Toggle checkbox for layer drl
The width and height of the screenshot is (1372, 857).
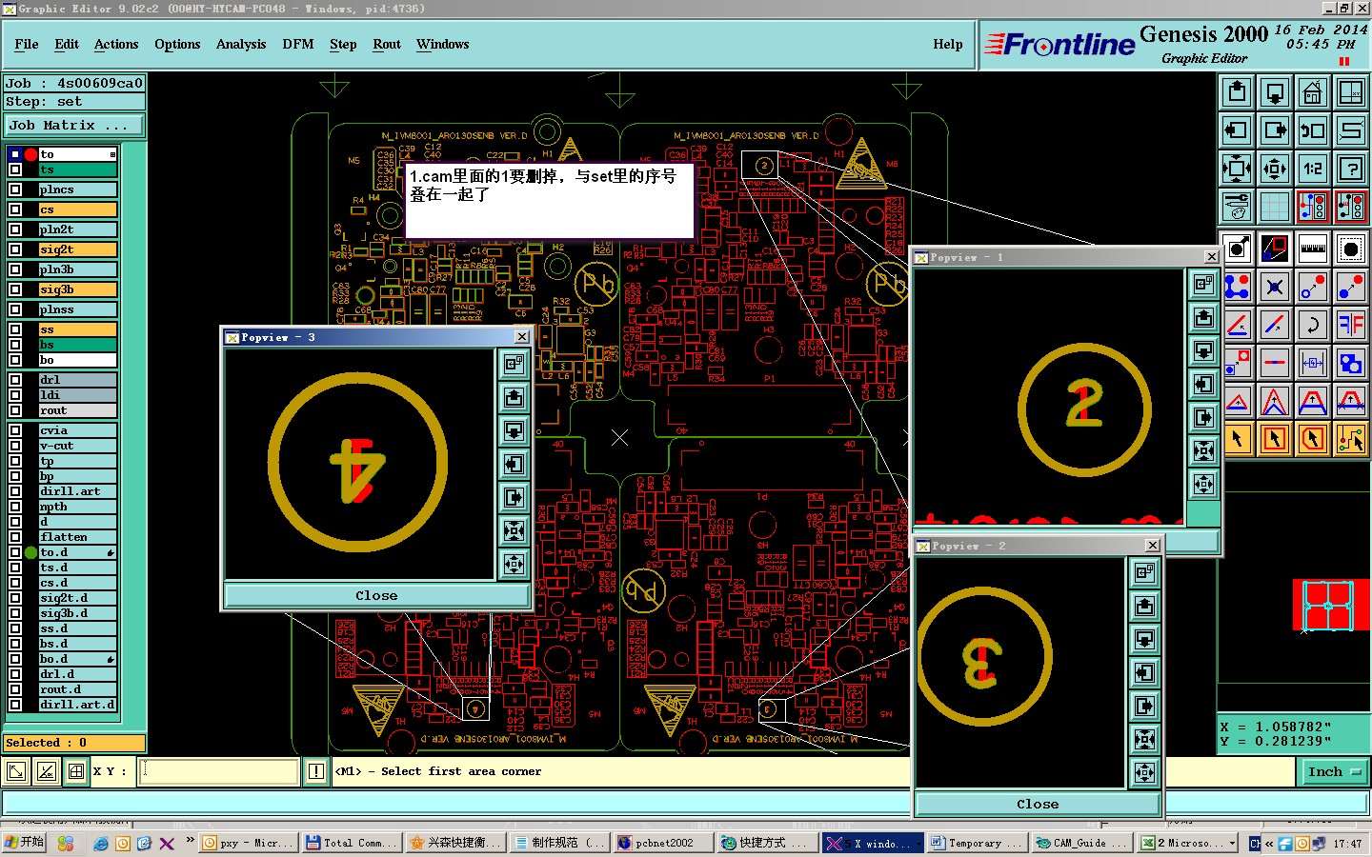[15, 380]
